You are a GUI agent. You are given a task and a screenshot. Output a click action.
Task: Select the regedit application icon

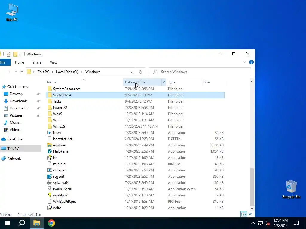point(50,177)
